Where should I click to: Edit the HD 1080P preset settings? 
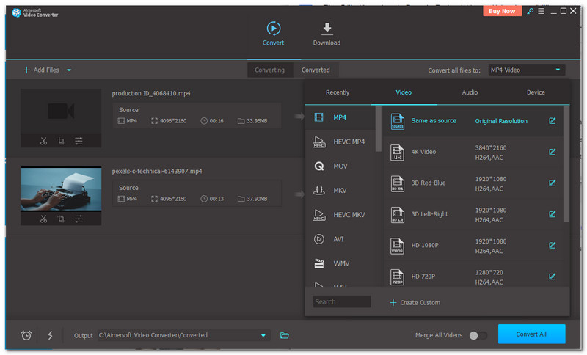point(552,245)
